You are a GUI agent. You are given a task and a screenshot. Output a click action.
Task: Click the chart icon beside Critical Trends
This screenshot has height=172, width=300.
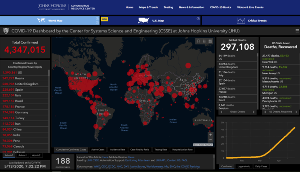tap(241, 20)
